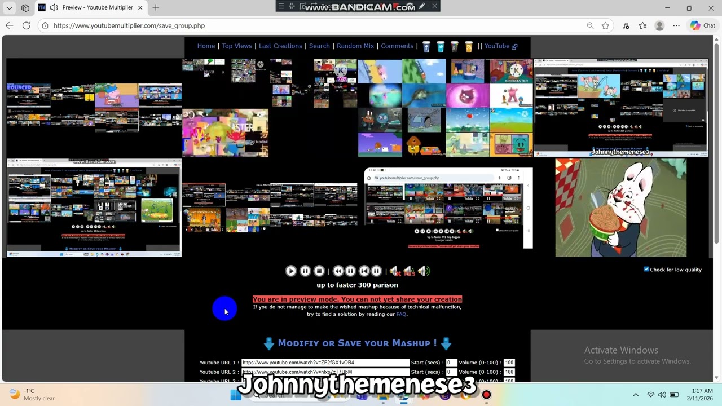The width and height of the screenshot is (722, 406).
Task: Click the browser Back arrow
Action: tap(10, 25)
